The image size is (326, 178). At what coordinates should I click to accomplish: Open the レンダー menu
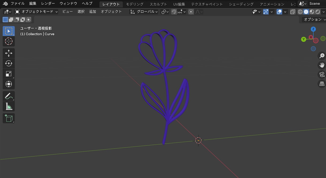click(48, 4)
